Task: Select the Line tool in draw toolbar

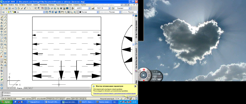Action: (5, 26)
